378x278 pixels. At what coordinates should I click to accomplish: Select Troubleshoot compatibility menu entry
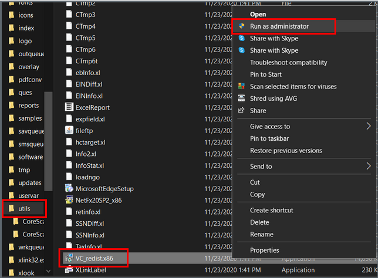(x=288, y=62)
